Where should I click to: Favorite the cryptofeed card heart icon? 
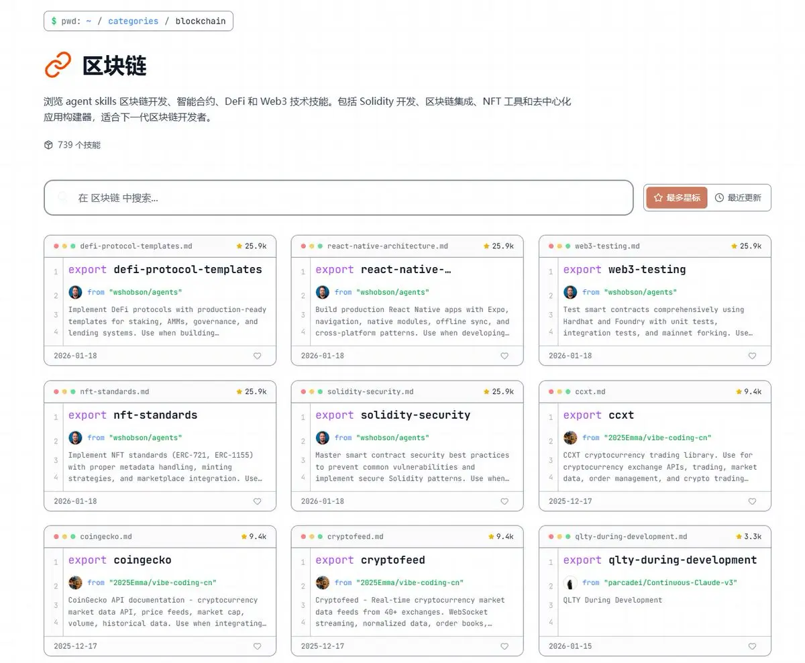point(504,646)
